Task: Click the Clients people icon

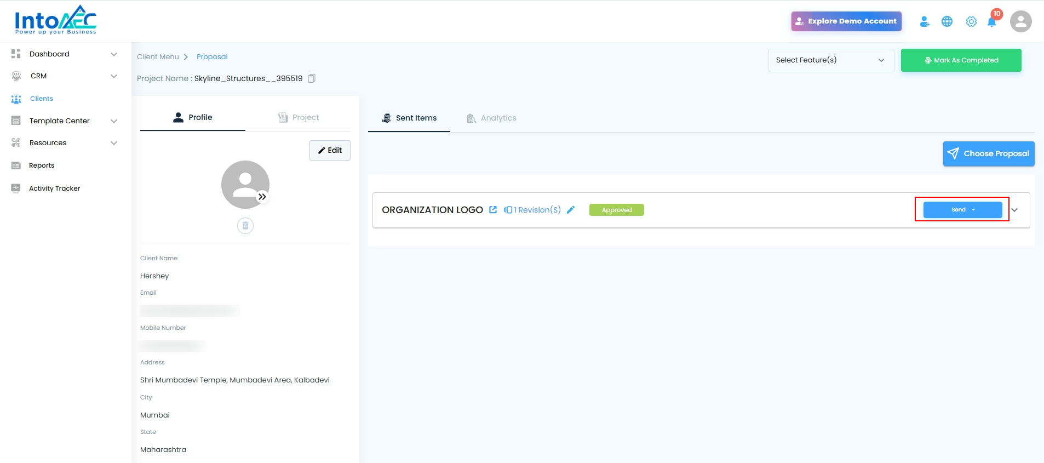Action: [x=16, y=99]
